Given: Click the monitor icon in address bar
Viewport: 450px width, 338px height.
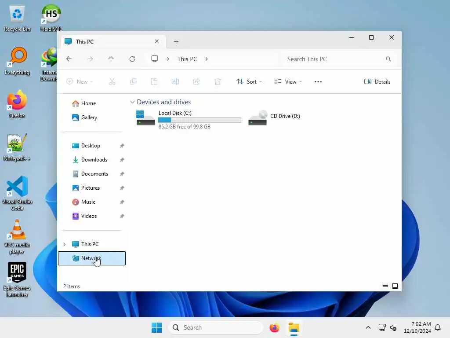Looking at the screenshot, I should point(155,59).
